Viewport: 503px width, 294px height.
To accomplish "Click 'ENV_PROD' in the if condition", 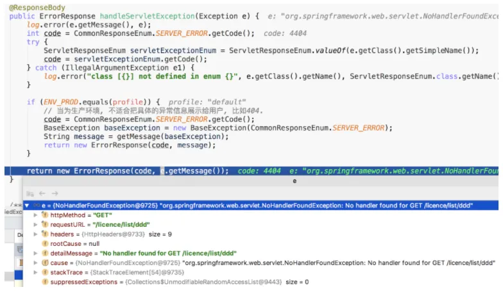I will tap(60, 102).
